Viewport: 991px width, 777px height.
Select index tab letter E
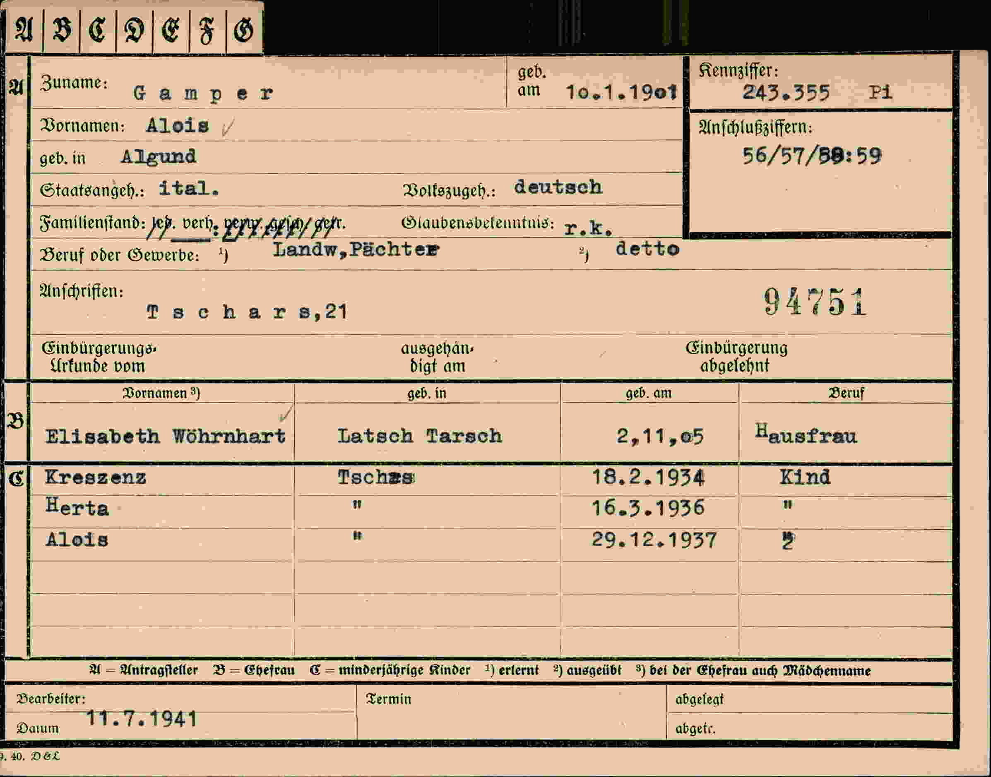coord(171,31)
